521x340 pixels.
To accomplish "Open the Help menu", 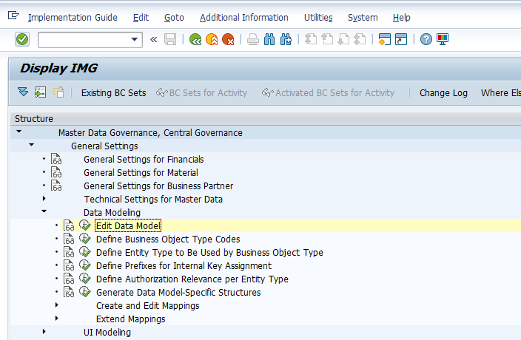I will (401, 18).
